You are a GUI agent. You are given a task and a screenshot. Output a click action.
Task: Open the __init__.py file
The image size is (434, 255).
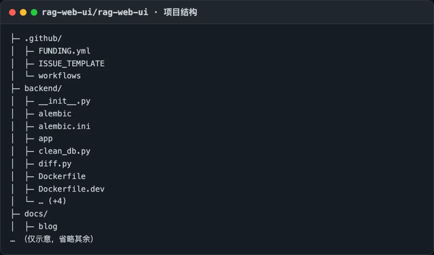pos(64,101)
